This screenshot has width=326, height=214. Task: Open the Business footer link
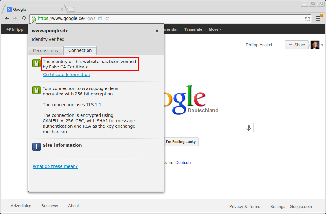50,206
